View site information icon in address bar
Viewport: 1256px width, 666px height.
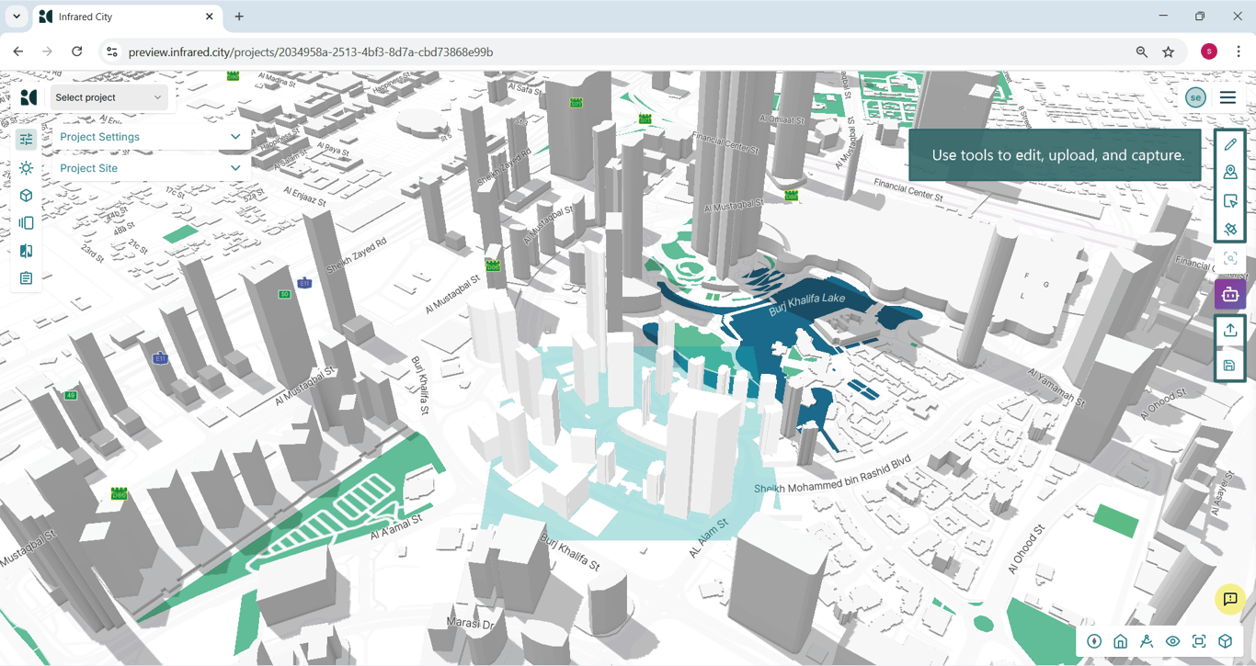click(x=111, y=52)
